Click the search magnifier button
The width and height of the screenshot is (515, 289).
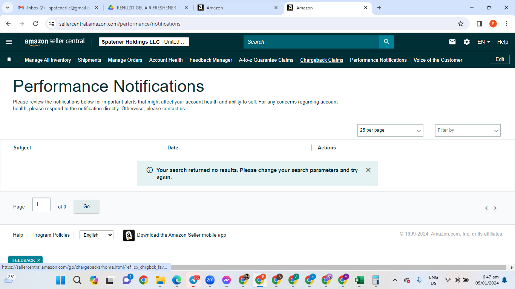(x=386, y=42)
